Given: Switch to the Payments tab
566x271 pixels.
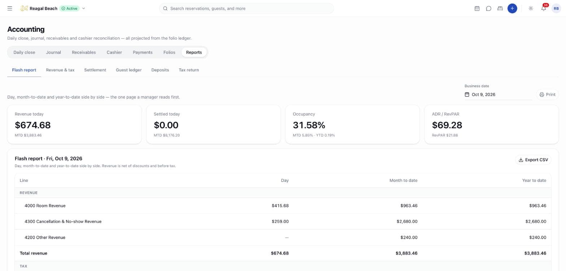Looking at the screenshot, I should 143,52.
